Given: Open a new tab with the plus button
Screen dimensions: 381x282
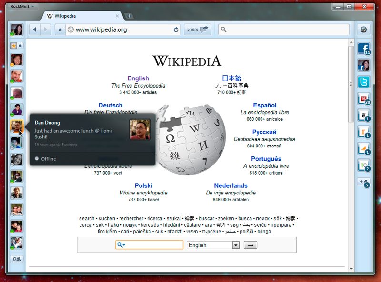Looking at the screenshot, I should 129,16.
